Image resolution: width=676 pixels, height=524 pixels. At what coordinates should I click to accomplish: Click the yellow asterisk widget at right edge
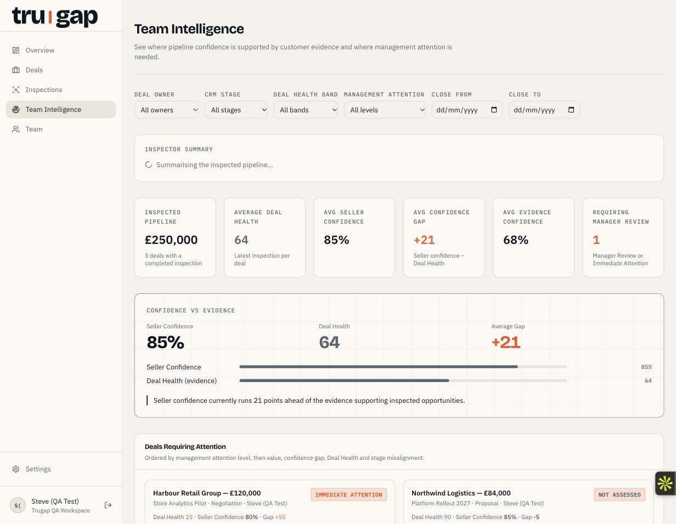(665, 483)
